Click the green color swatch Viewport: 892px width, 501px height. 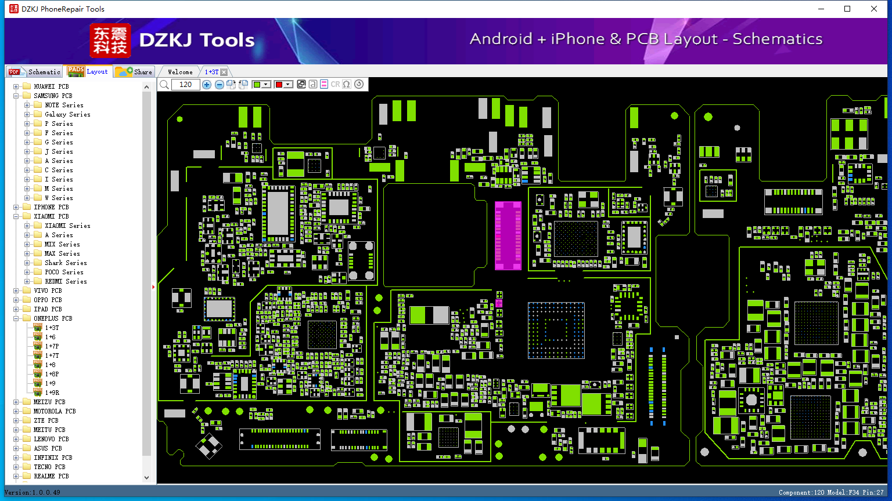click(257, 85)
